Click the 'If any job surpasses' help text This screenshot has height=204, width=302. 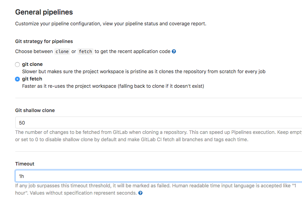tap(156, 189)
